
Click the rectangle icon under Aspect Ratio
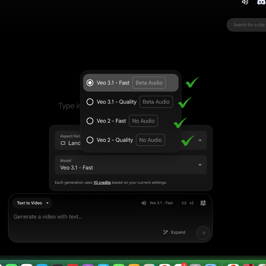coord(63,143)
